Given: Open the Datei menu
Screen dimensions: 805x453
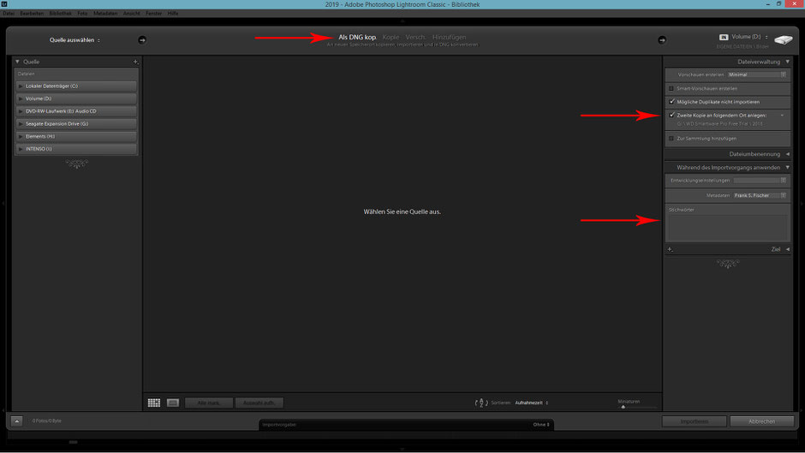Looking at the screenshot, I should (9, 14).
